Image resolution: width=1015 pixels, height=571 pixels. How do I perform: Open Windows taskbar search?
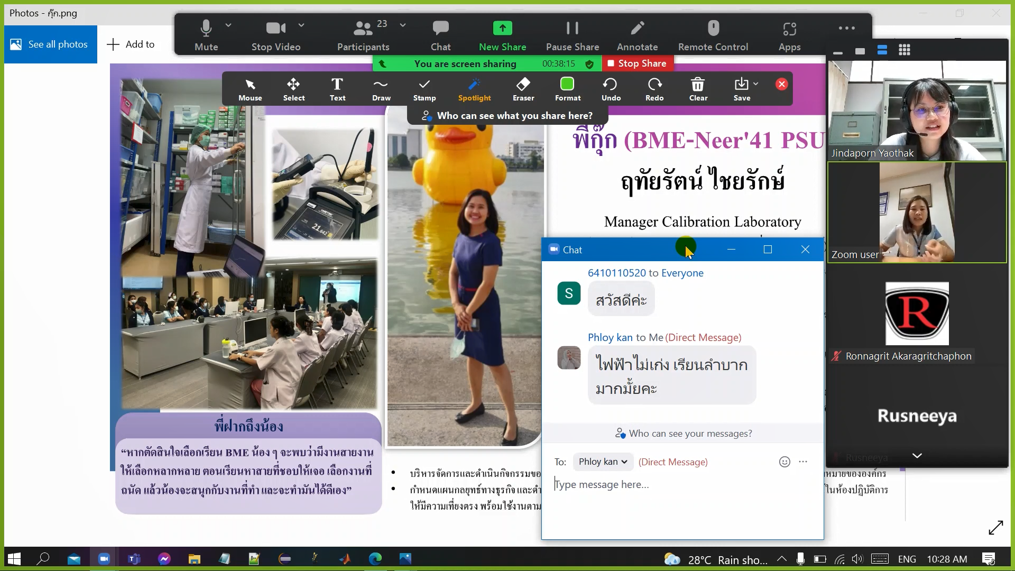point(43,558)
